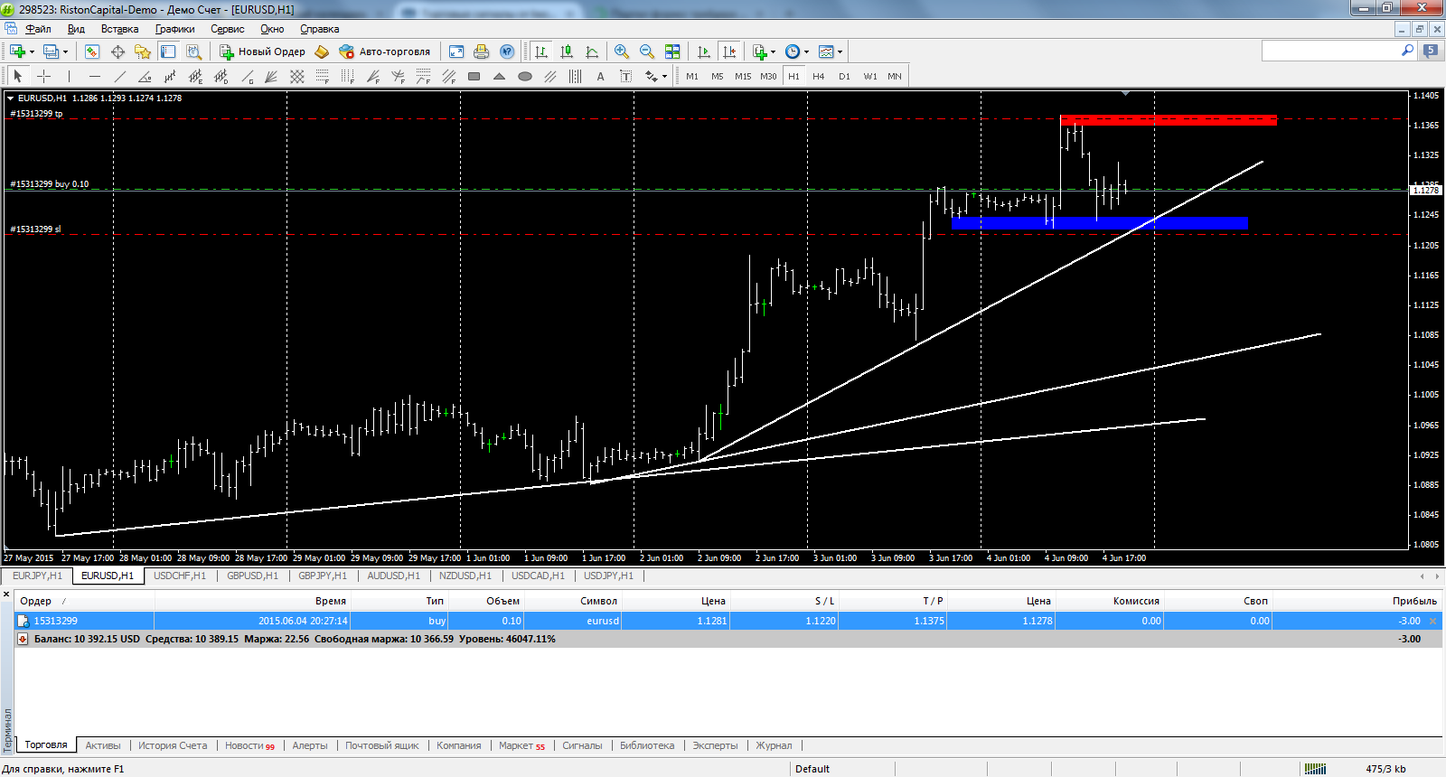Select the text label tool
The height and width of the screenshot is (777, 1446).
coord(625,76)
